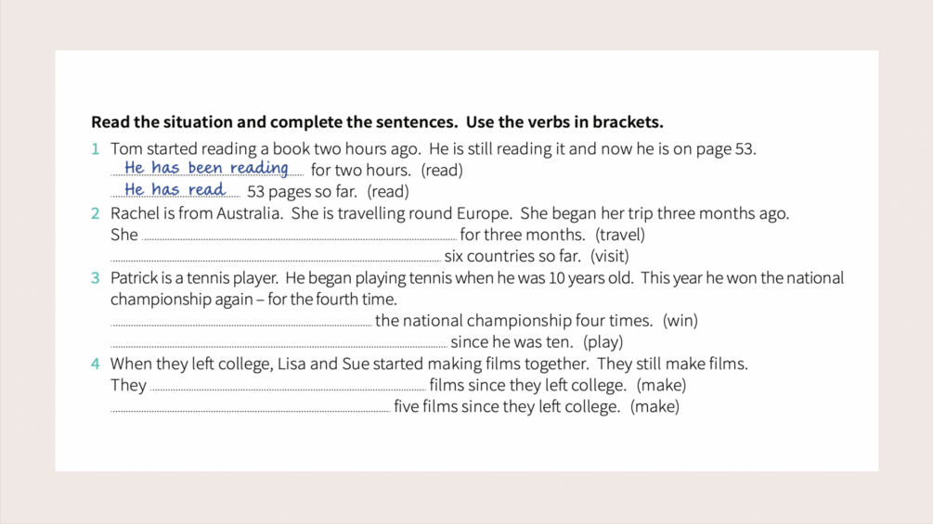Viewport: 933px width, 524px height.
Task: Click the handwritten answer 'He has read'
Action: (175, 189)
